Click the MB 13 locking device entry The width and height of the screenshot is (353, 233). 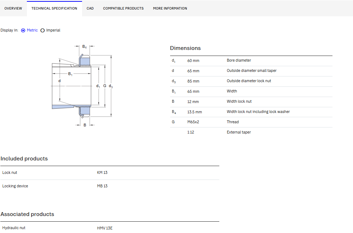tap(102, 186)
